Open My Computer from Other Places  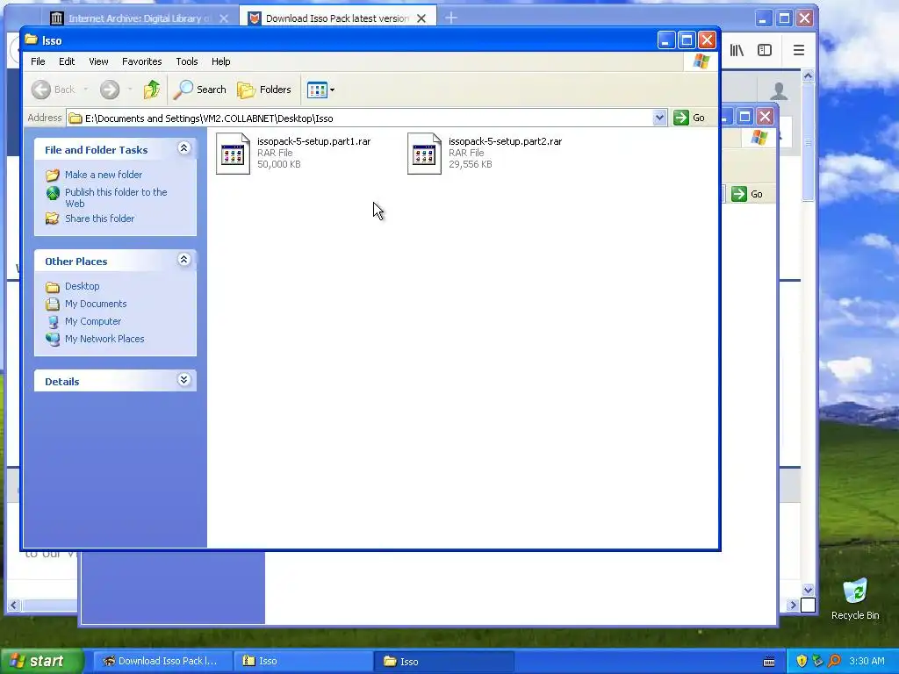click(93, 321)
